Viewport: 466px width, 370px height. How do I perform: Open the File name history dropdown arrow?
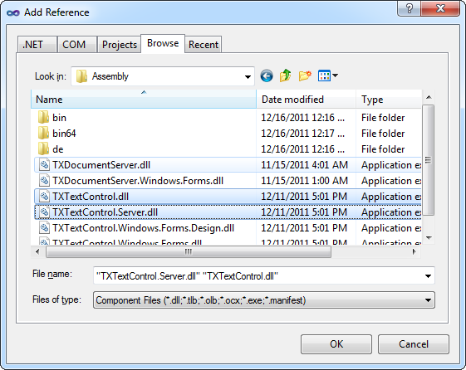[x=428, y=276]
